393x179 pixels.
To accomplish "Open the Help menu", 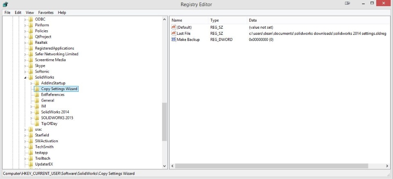I will (x=62, y=13).
